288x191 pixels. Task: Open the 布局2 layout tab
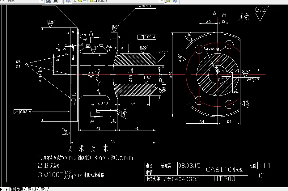coord(41,189)
